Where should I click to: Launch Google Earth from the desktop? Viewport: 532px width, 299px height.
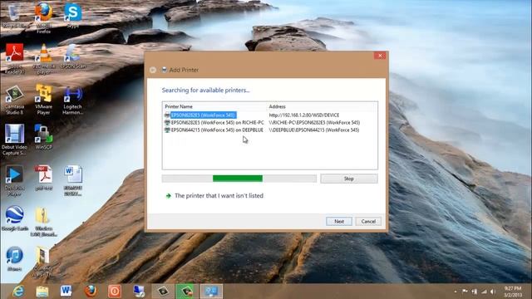pos(15,218)
